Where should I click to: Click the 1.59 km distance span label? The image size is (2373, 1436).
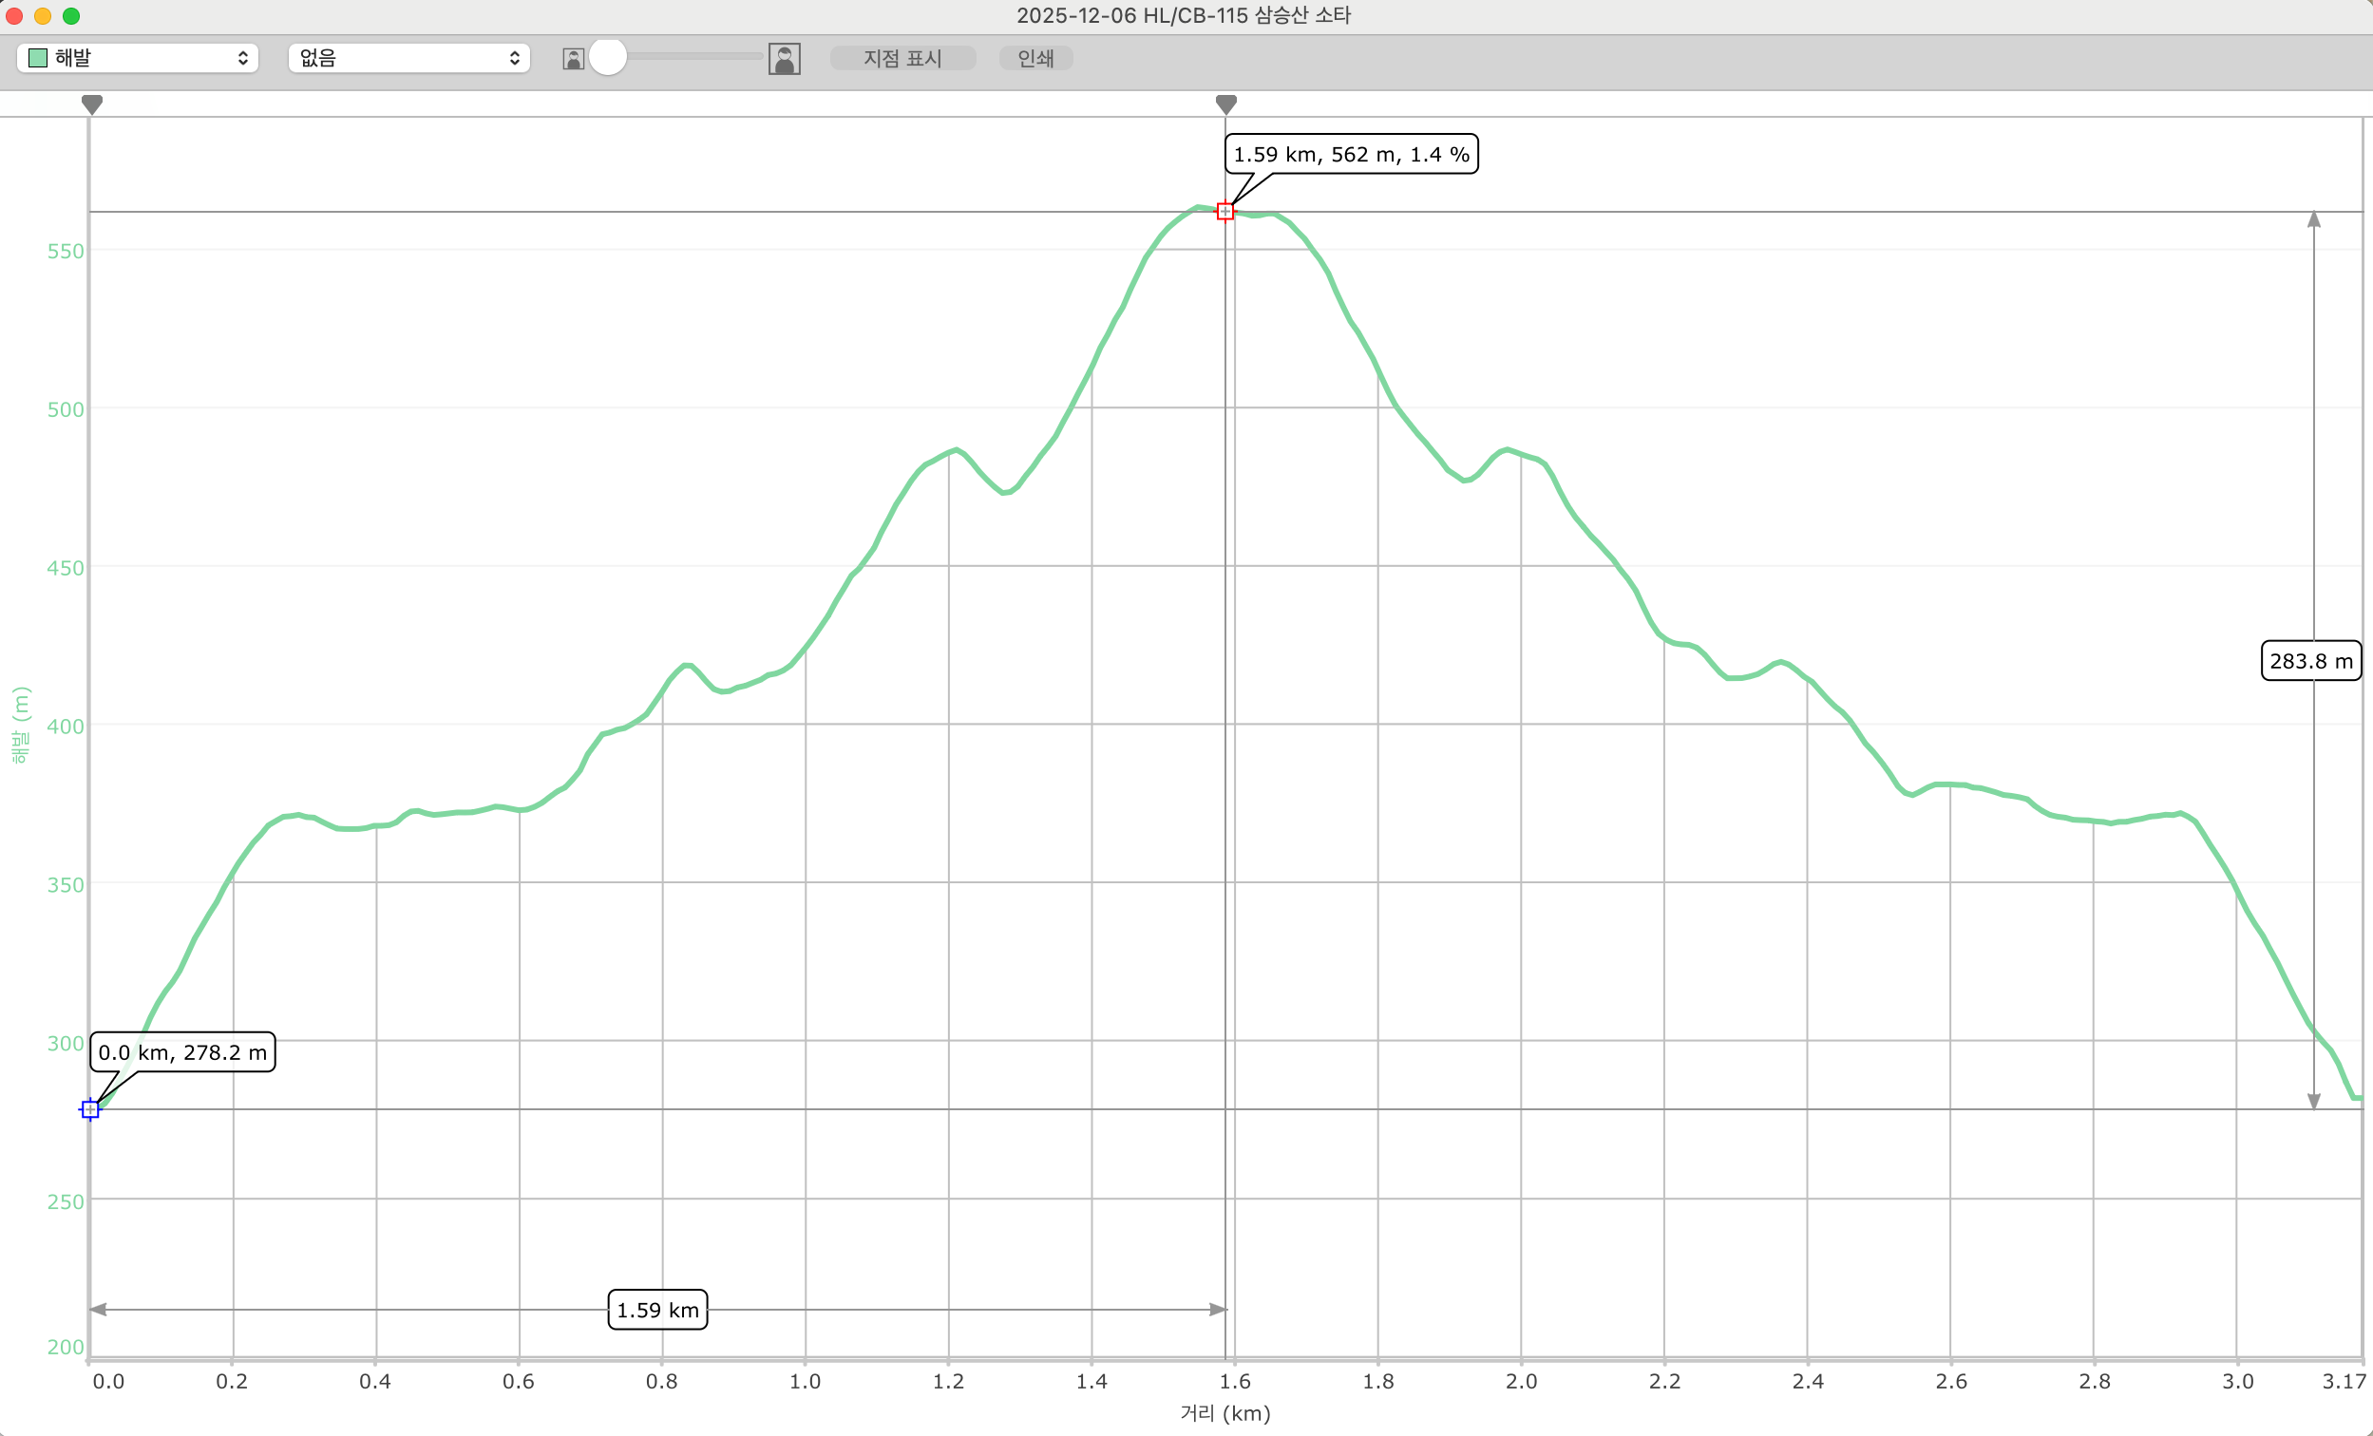click(x=657, y=1310)
